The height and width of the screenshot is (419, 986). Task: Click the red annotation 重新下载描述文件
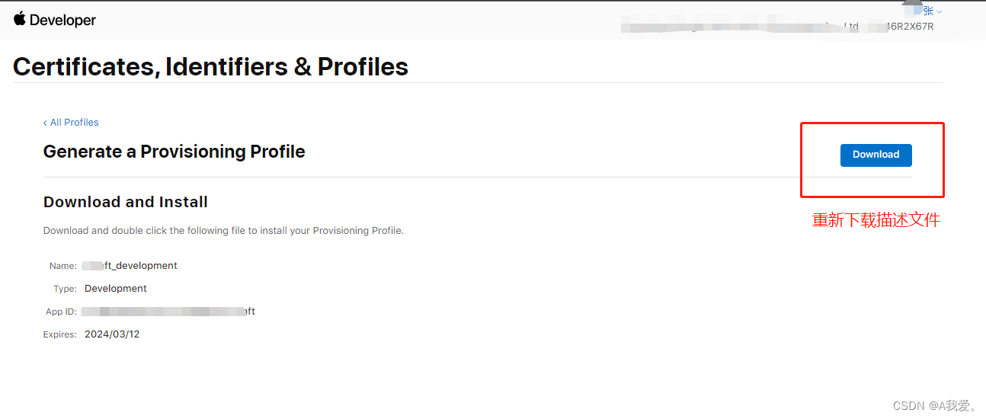(x=876, y=221)
